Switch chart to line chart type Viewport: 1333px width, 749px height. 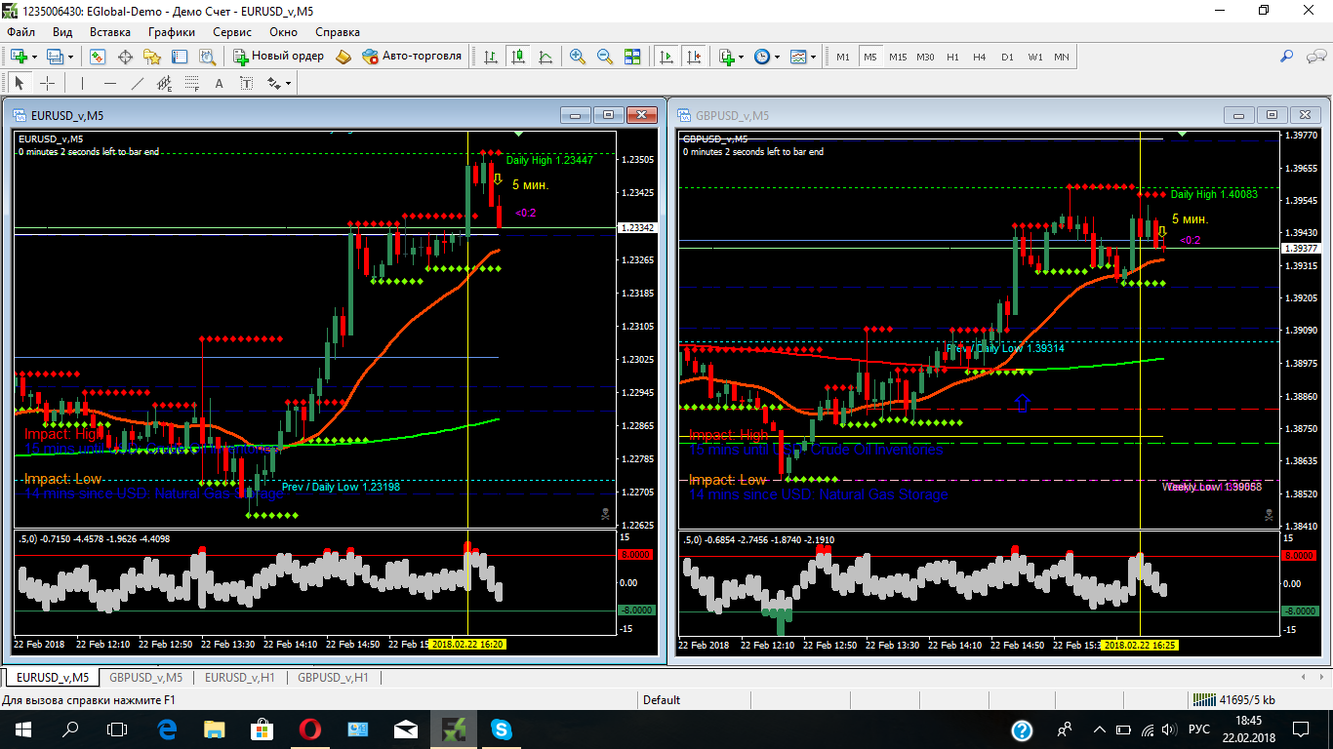click(545, 57)
